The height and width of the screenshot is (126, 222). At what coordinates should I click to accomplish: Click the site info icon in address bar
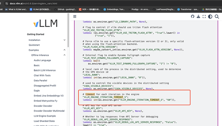point(7,4)
